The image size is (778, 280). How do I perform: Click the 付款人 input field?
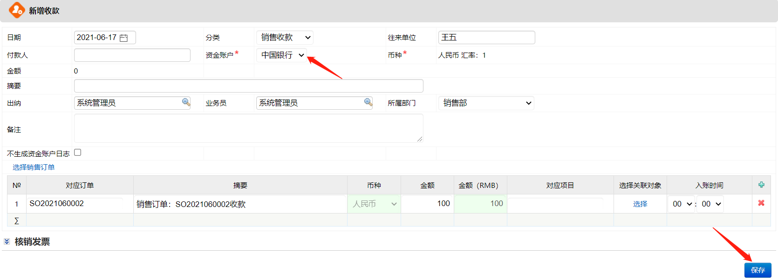132,55
